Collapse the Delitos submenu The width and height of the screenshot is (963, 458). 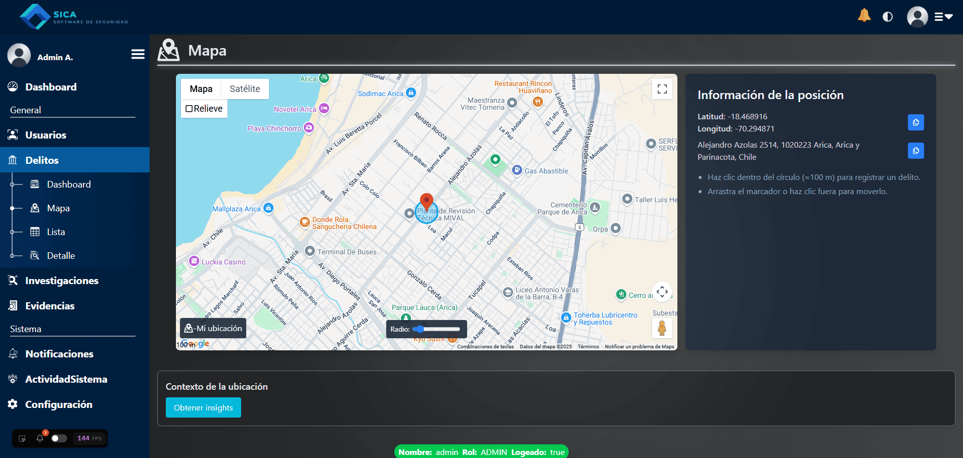click(41, 160)
